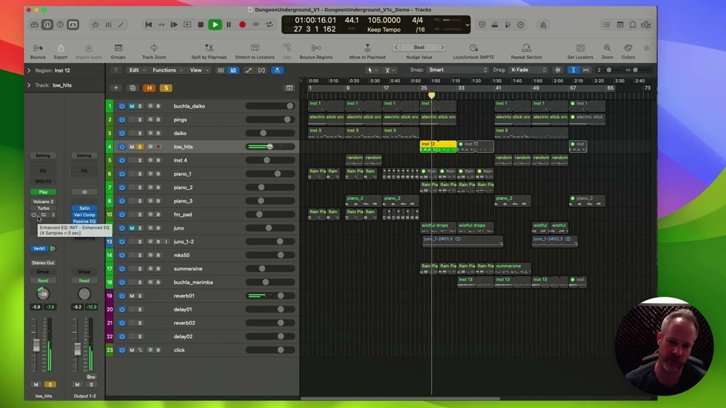
Task: Toggle Mute on click track
Action: point(132,350)
